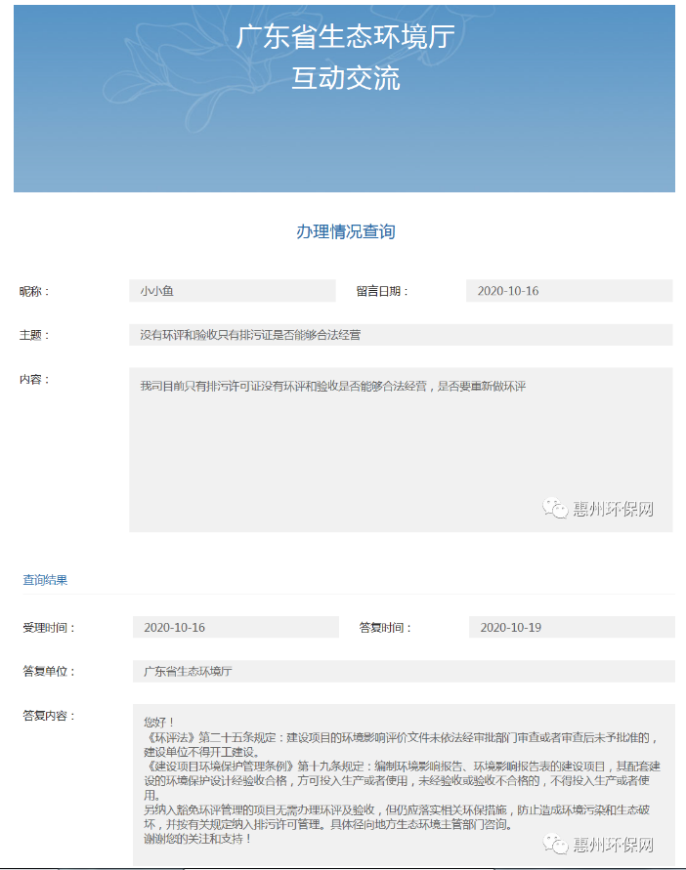The image size is (686, 870).
Task: Click the 主题 field about 排污证
Action: point(401,335)
